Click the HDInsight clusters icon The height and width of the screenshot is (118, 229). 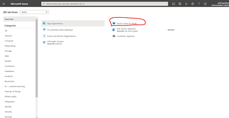tap(44, 42)
